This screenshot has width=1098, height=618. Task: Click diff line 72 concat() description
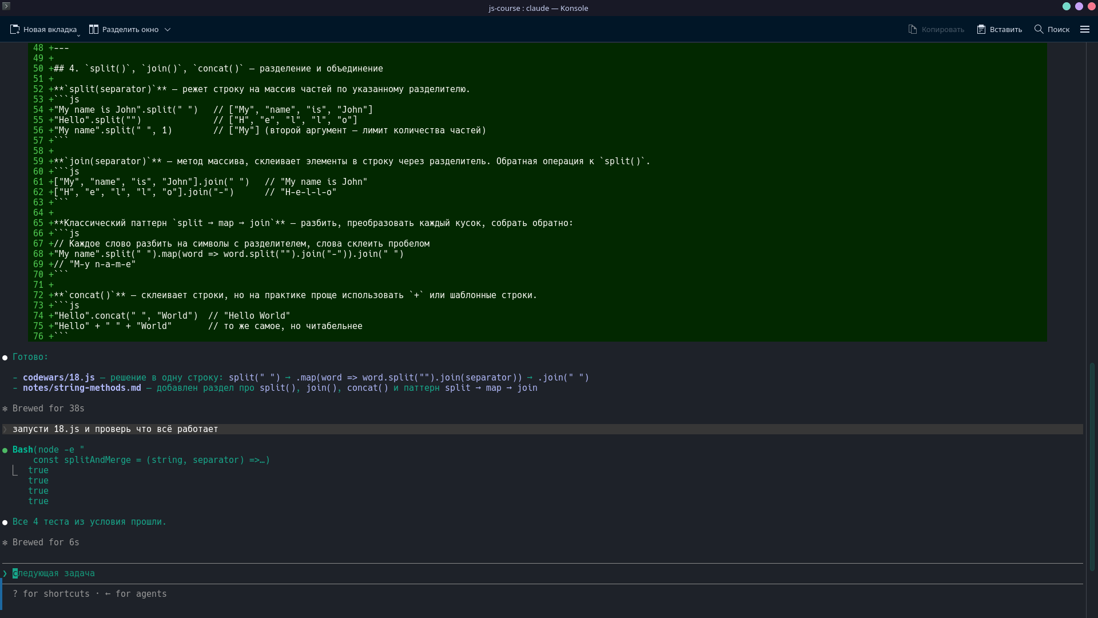(x=296, y=295)
